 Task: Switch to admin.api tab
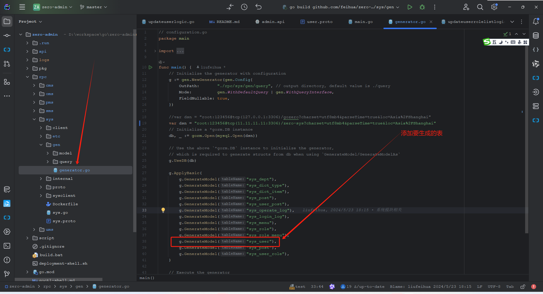(270, 22)
